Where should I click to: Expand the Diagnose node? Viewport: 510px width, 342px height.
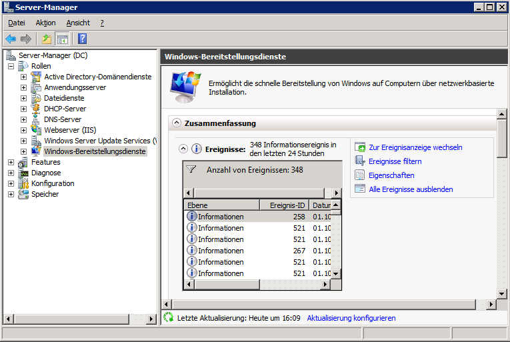pyautogui.click(x=11, y=173)
